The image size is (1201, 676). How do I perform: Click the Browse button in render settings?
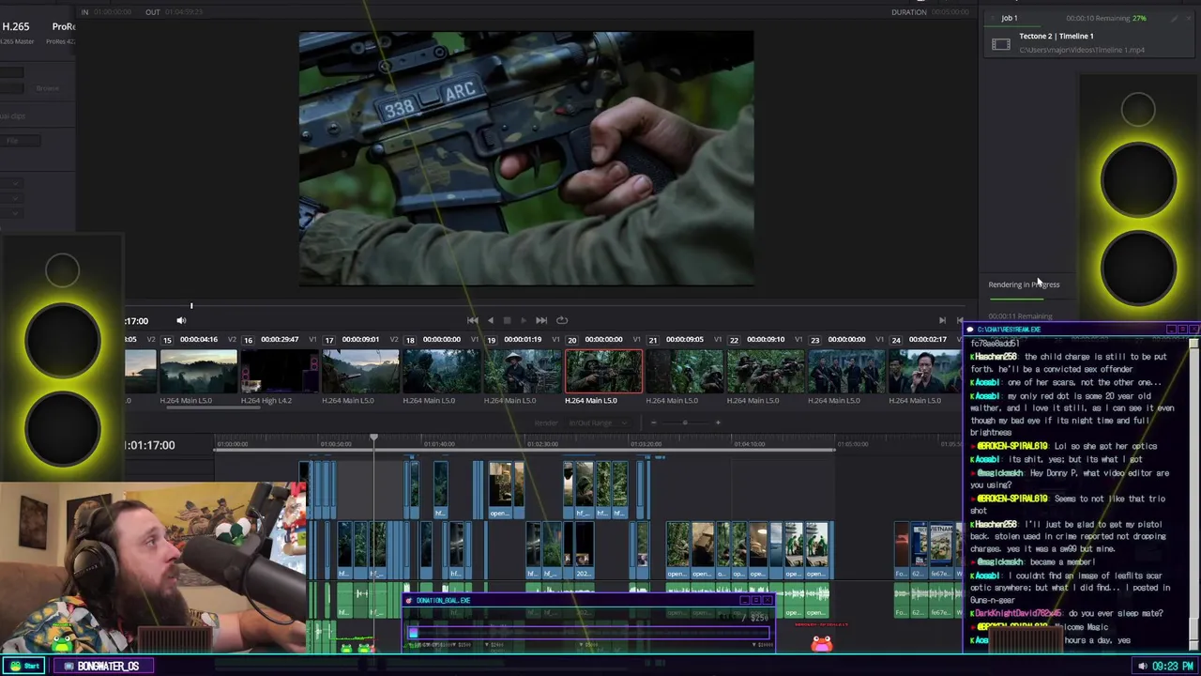(47, 88)
